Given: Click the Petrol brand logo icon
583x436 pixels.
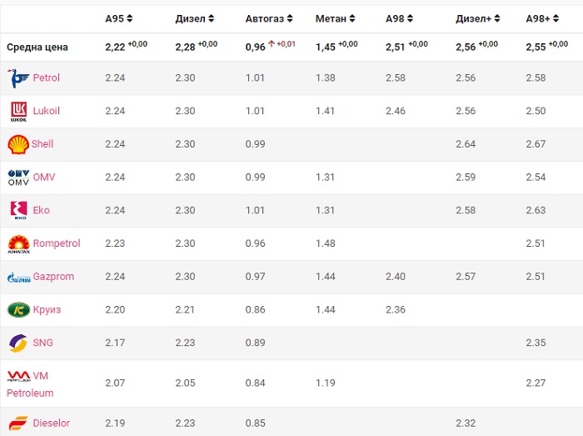Looking at the screenshot, I should tap(18, 78).
